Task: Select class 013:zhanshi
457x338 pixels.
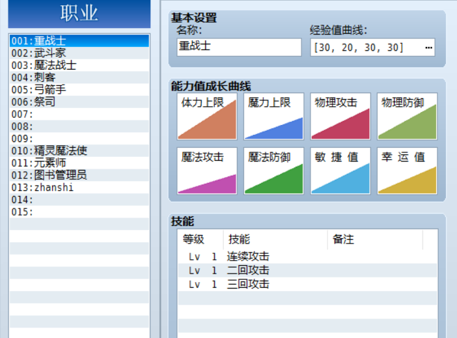Action: click(x=79, y=188)
